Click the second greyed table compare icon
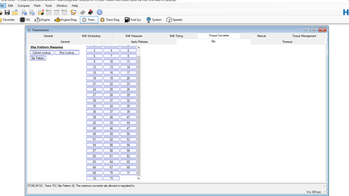Screen dimensions: 349x196 click(57, 12)
